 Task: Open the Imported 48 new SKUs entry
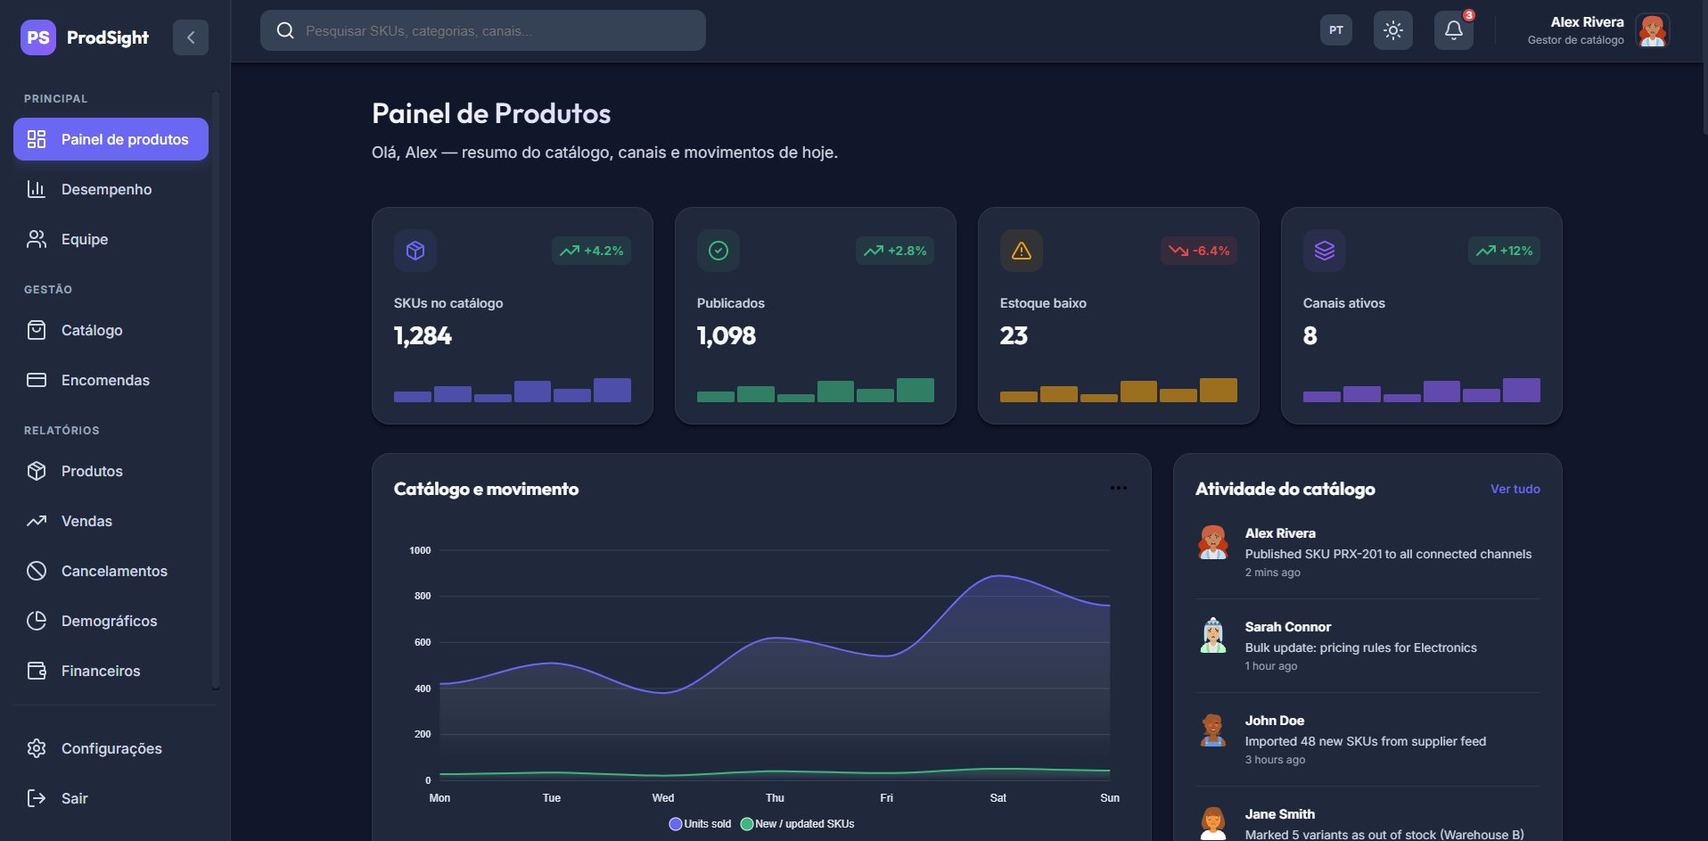point(1367,739)
